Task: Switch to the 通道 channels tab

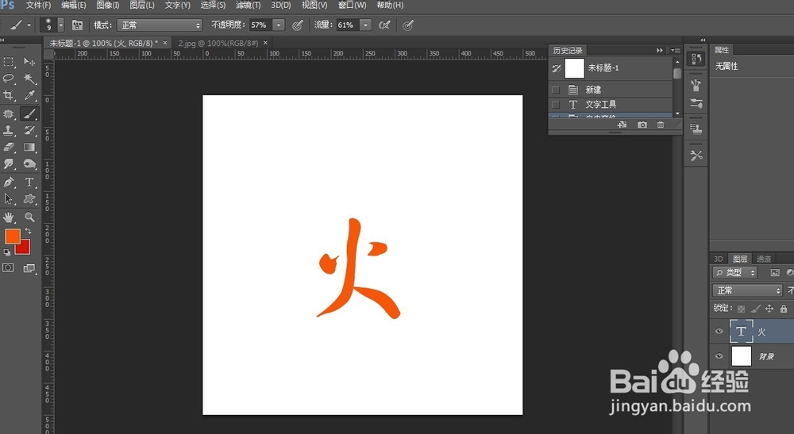Action: pyautogui.click(x=763, y=259)
